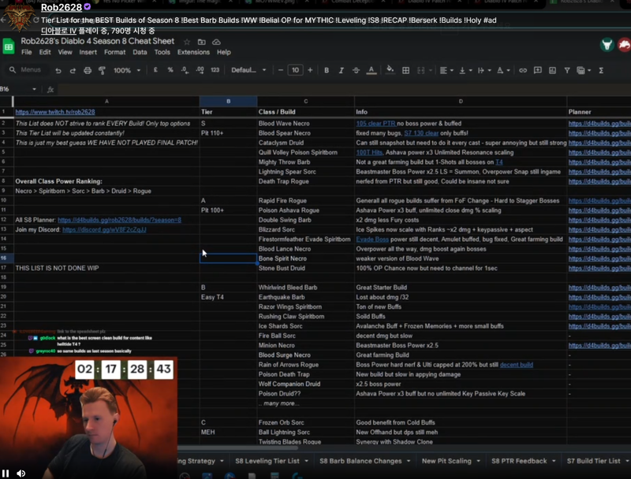Viewport: 631px width, 479px height.
Task: Open the Format menu
Action: pos(114,52)
